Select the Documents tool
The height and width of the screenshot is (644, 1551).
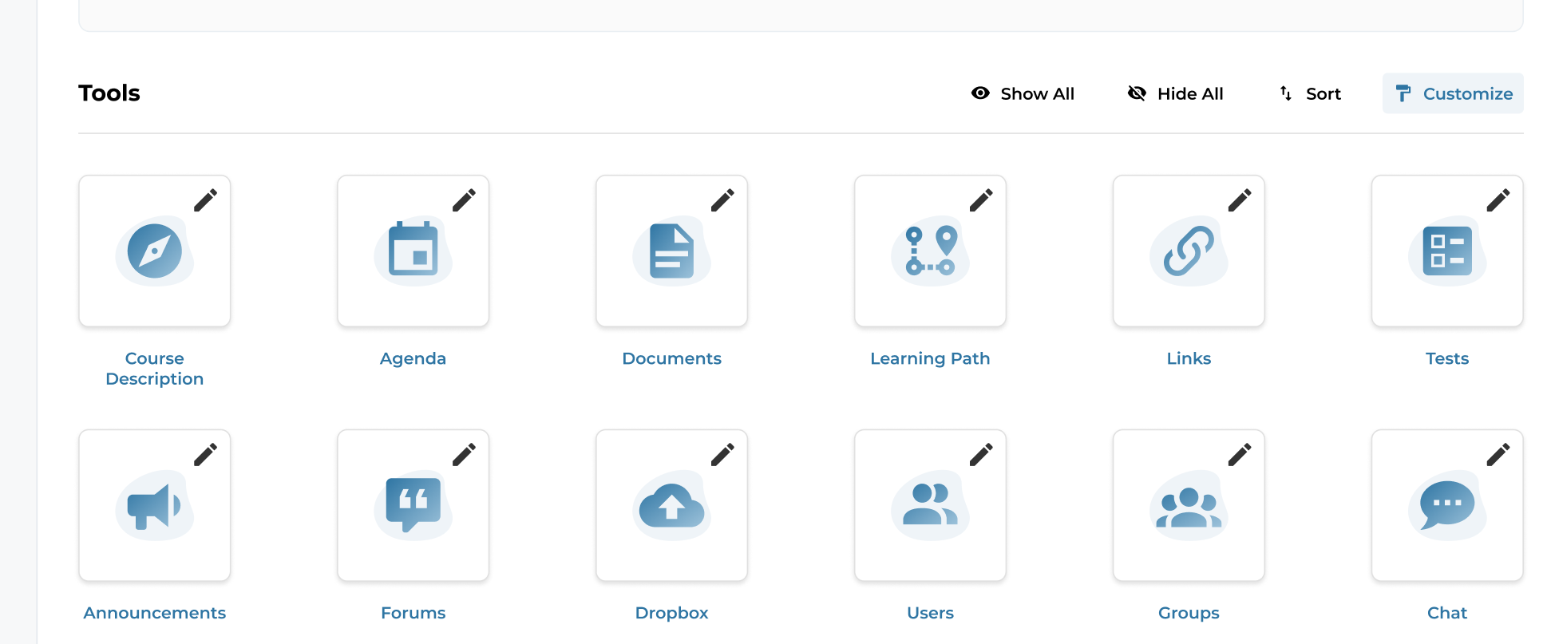(671, 251)
